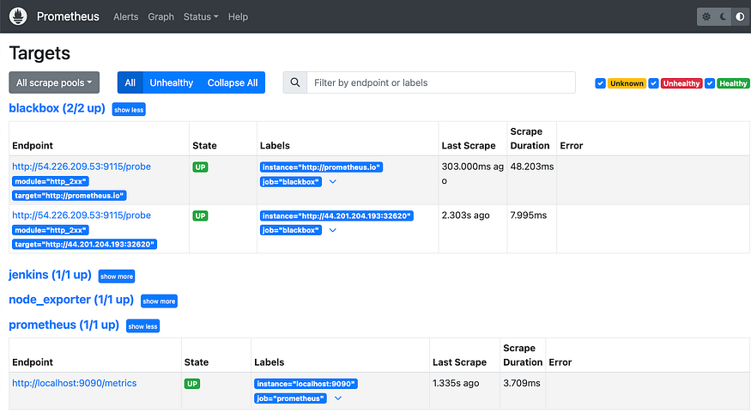Open the Help navigation item
The image size is (751, 413).
click(x=238, y=17)
